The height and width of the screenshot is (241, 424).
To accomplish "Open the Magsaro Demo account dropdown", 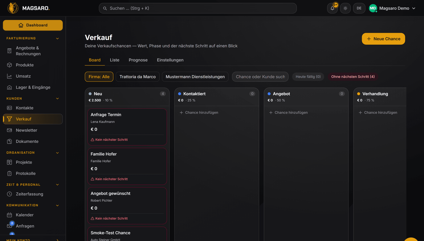I will 392,8.
